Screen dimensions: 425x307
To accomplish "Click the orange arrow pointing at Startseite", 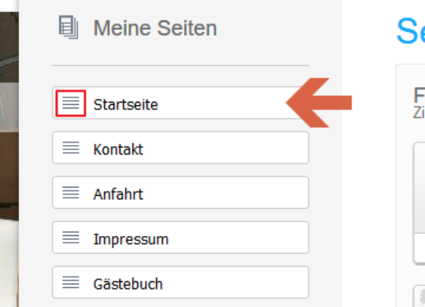I will (x=319, y=103).
